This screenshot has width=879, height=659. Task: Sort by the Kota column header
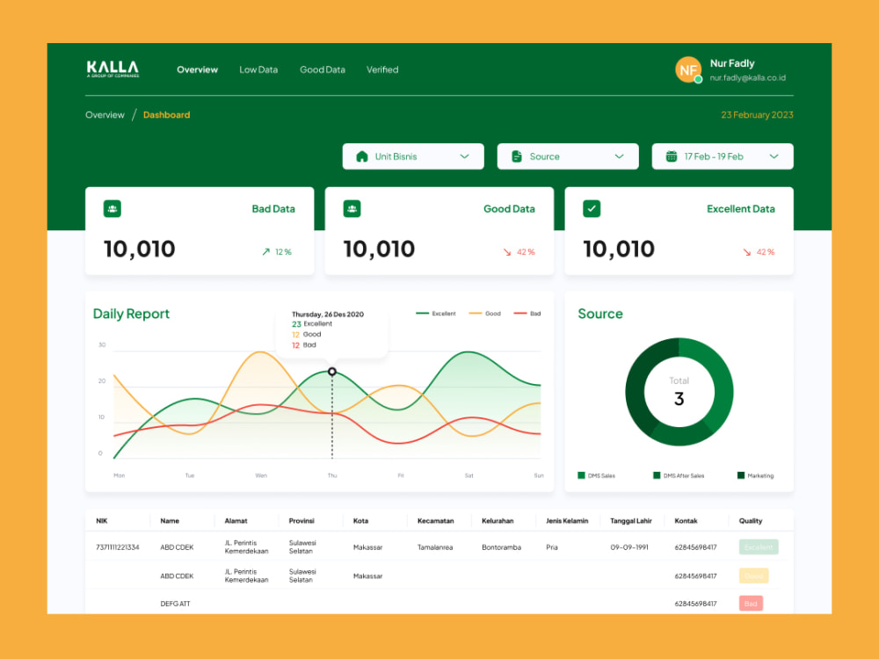click(360, 520)
